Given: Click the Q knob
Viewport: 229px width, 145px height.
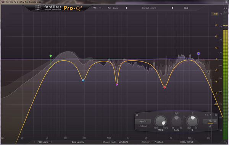Looking at the screenshot, I should click(x=192, y=121).
